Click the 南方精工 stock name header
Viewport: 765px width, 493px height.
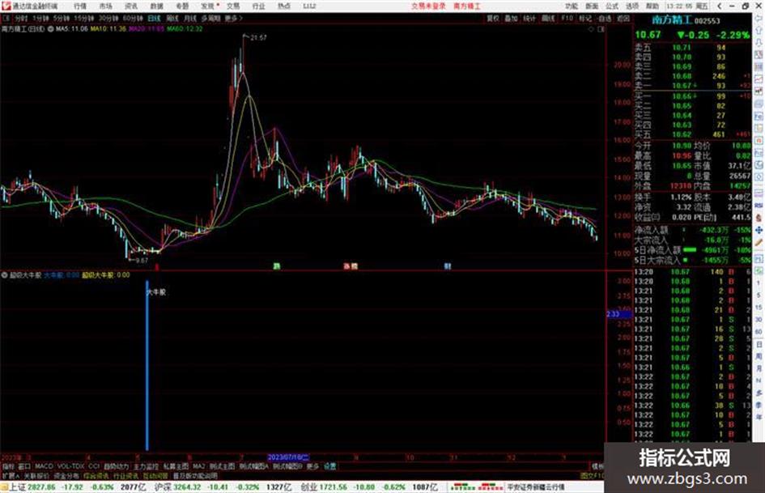pos(672,20)
